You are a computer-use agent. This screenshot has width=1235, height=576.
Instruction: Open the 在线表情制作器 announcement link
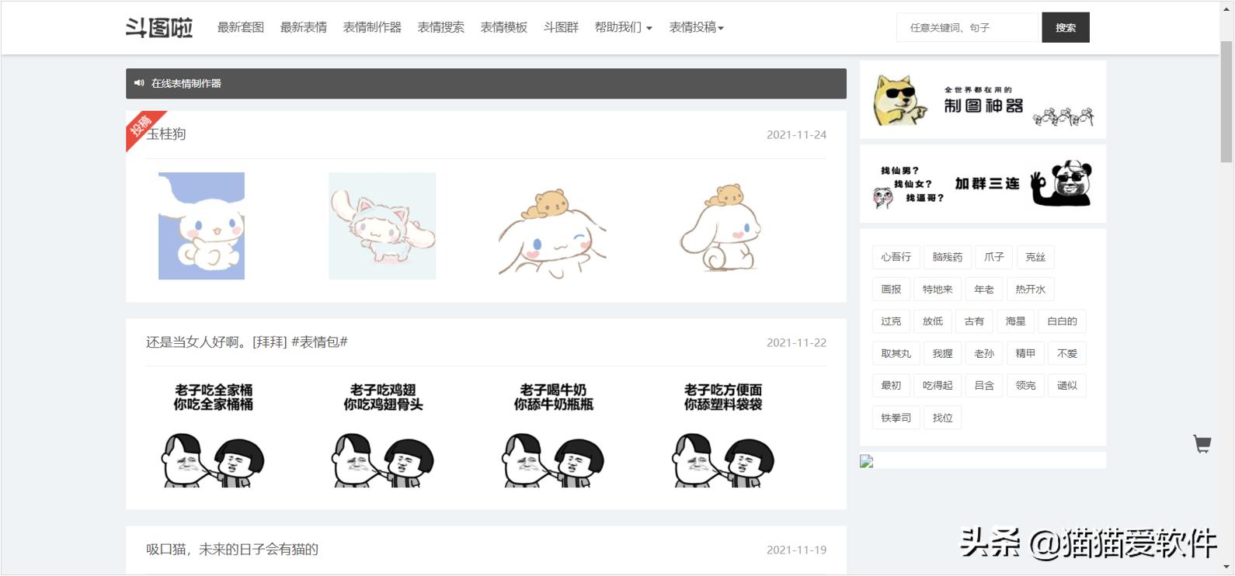click(x=186, y=83)
